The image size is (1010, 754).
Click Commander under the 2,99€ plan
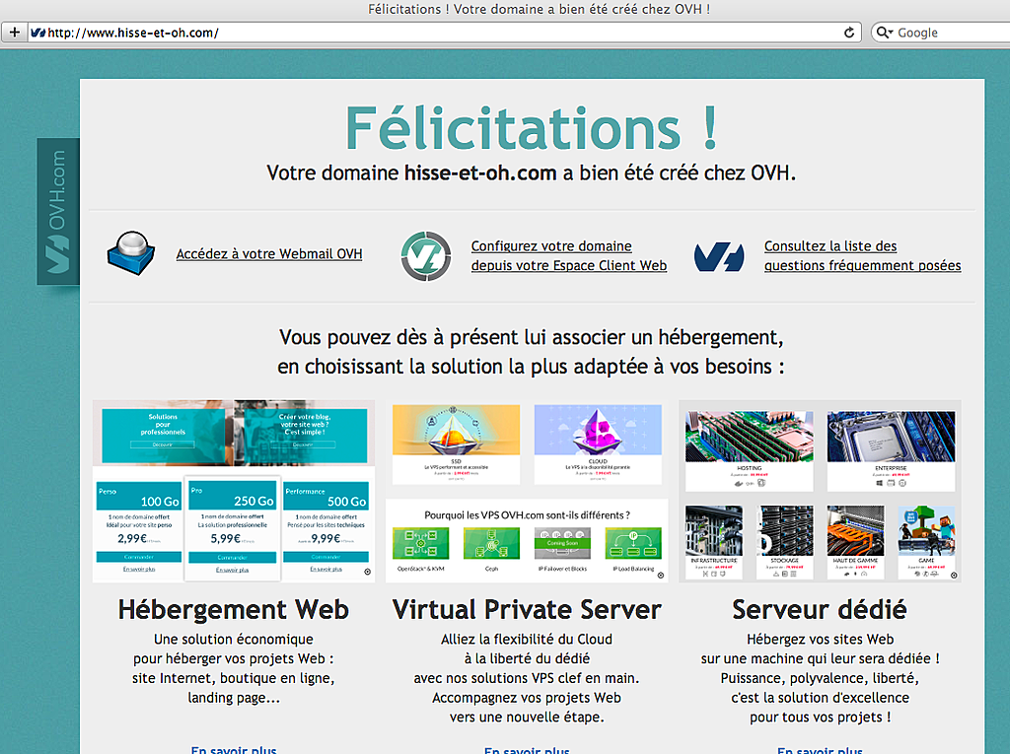[x=138, y=556]
